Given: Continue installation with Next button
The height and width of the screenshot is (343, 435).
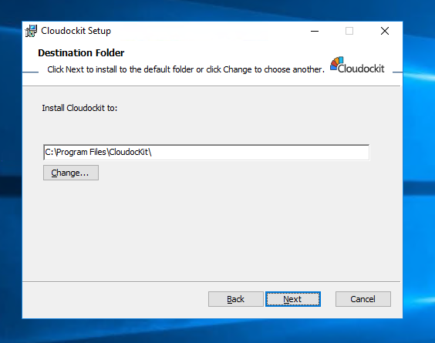Looking at the screenshot, I should tap(293, 299).
